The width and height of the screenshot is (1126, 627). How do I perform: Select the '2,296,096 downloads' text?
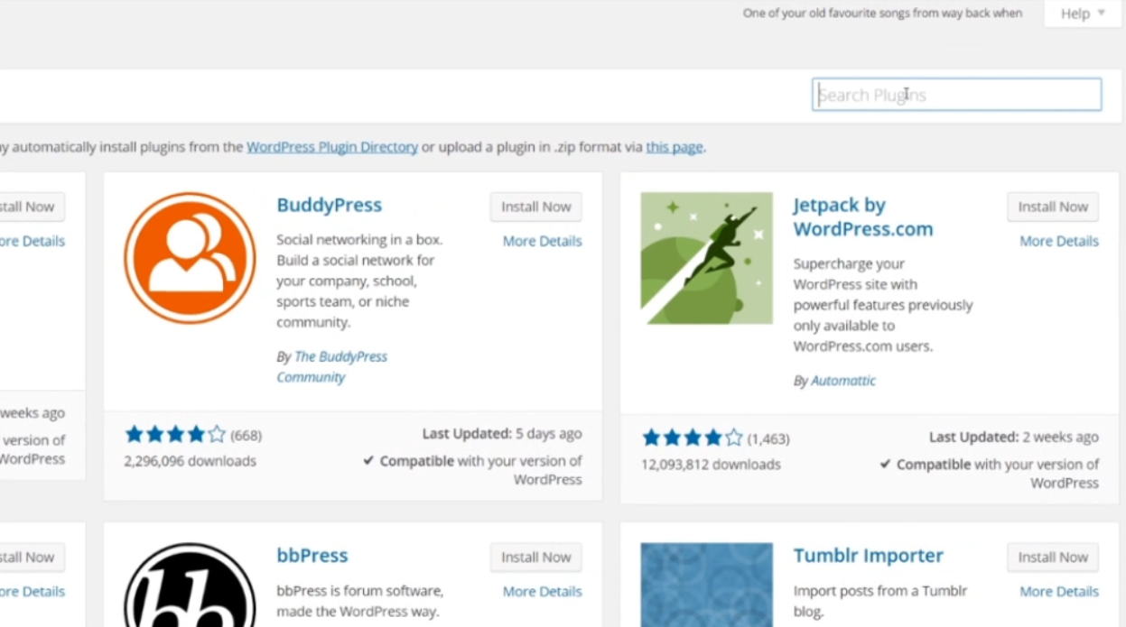(190, 461)
